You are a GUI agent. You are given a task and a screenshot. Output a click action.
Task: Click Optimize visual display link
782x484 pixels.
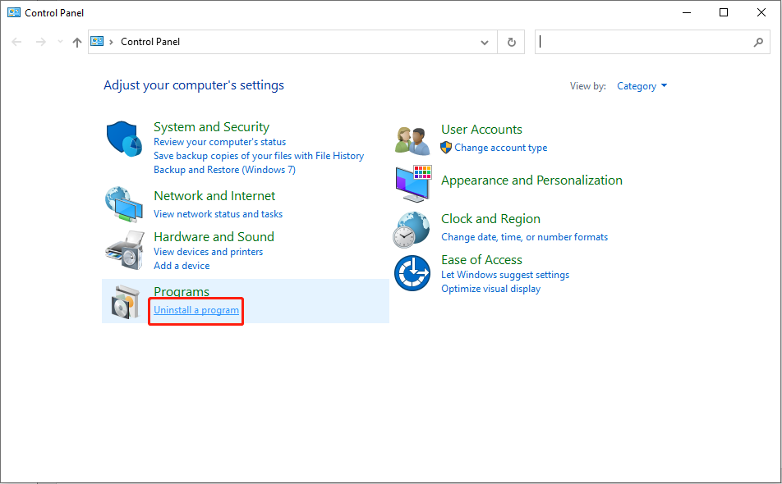[490, 289]
